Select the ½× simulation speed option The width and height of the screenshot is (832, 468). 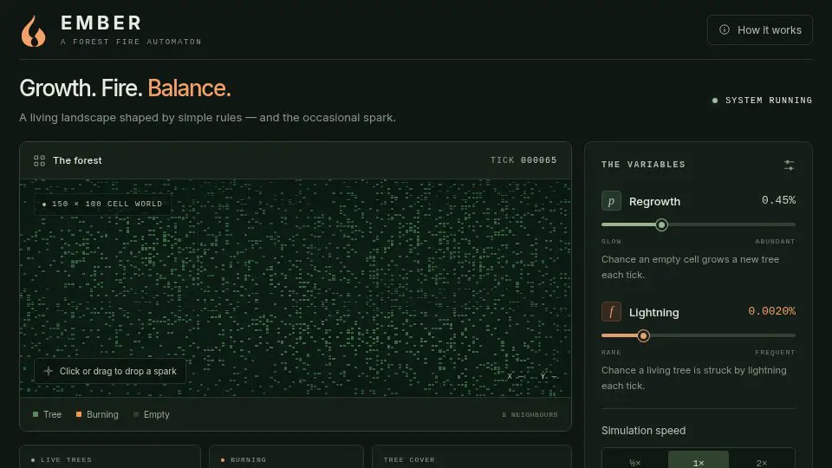[635, 463]
